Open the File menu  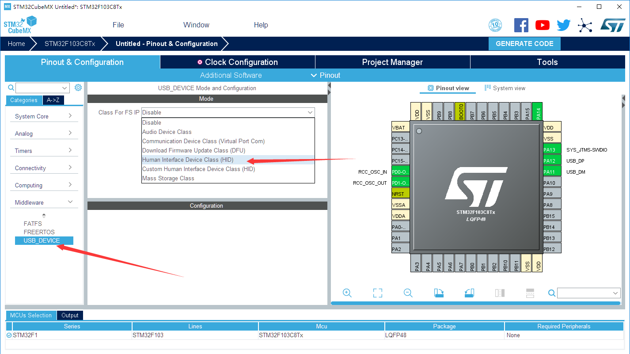(118, 25)
